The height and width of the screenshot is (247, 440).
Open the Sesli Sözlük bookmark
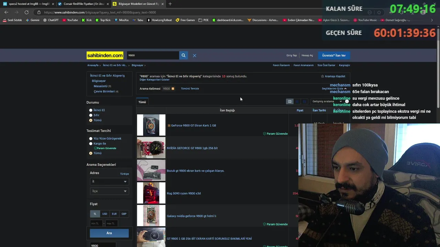(x=12, y=20)
